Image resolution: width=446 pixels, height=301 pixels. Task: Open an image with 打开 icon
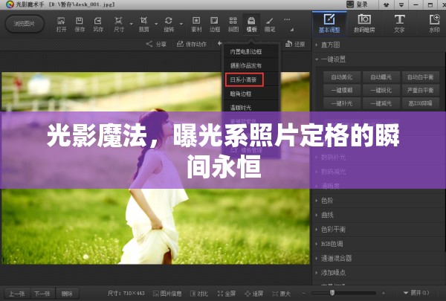61,25
